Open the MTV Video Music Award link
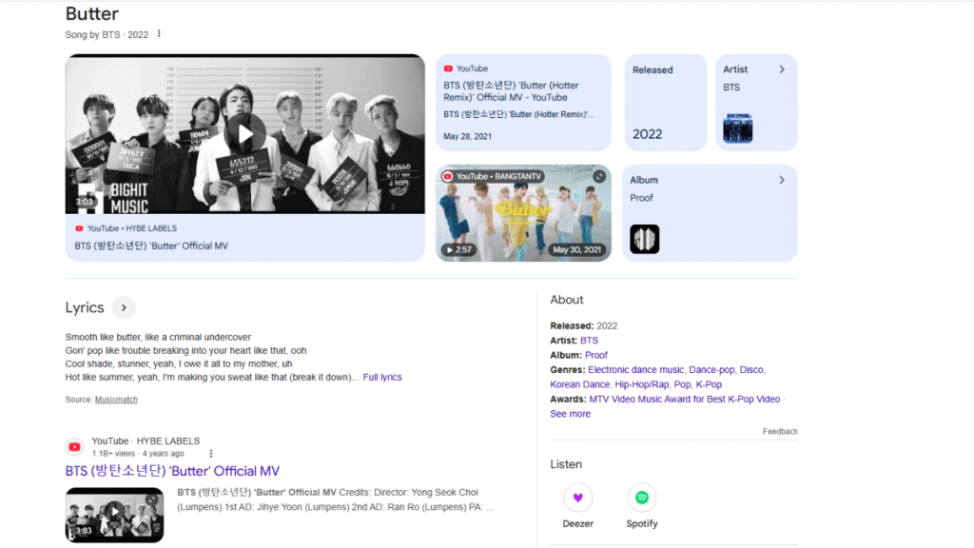974x548 pixels. (684, 400)
